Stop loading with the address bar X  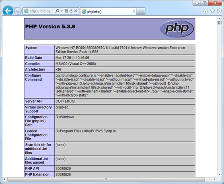76,11
